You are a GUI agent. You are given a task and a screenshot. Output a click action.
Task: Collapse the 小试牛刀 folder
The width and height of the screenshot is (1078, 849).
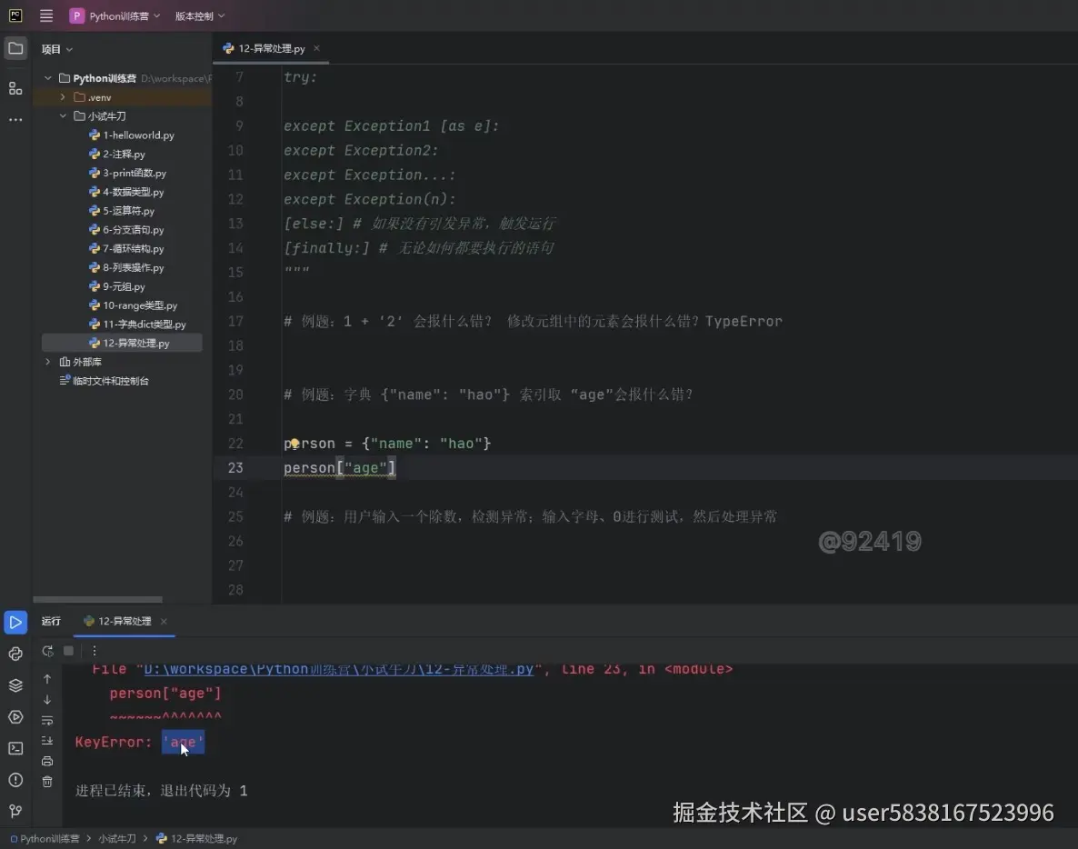(x=63, y=116)
